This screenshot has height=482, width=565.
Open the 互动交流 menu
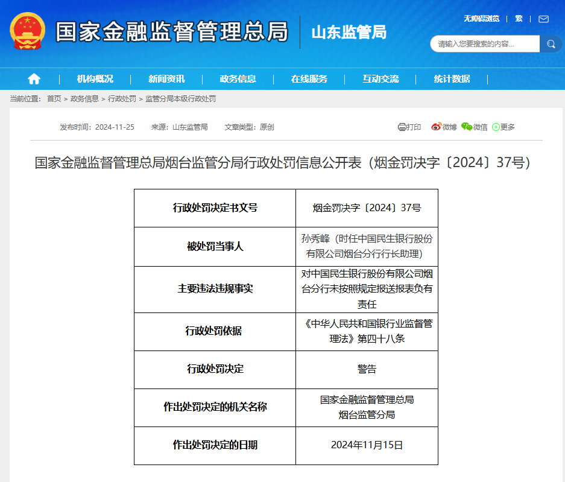coord(380,78)
